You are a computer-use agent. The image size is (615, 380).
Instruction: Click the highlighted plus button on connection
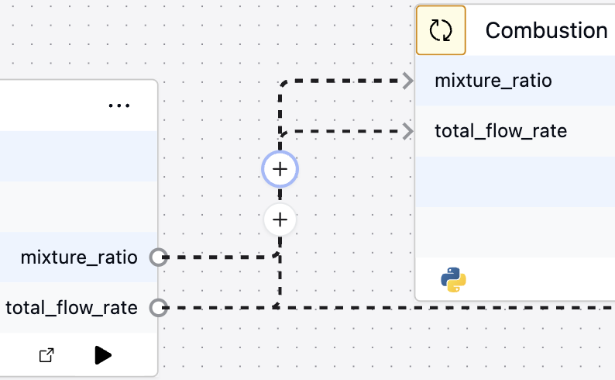pos(280,169)
